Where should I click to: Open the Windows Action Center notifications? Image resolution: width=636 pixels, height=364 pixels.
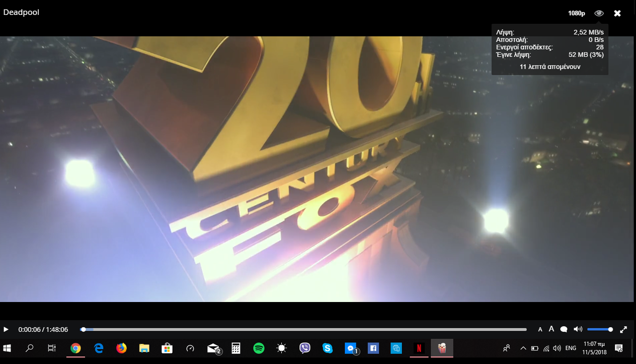pyautogui.click(x=619, y=348)
